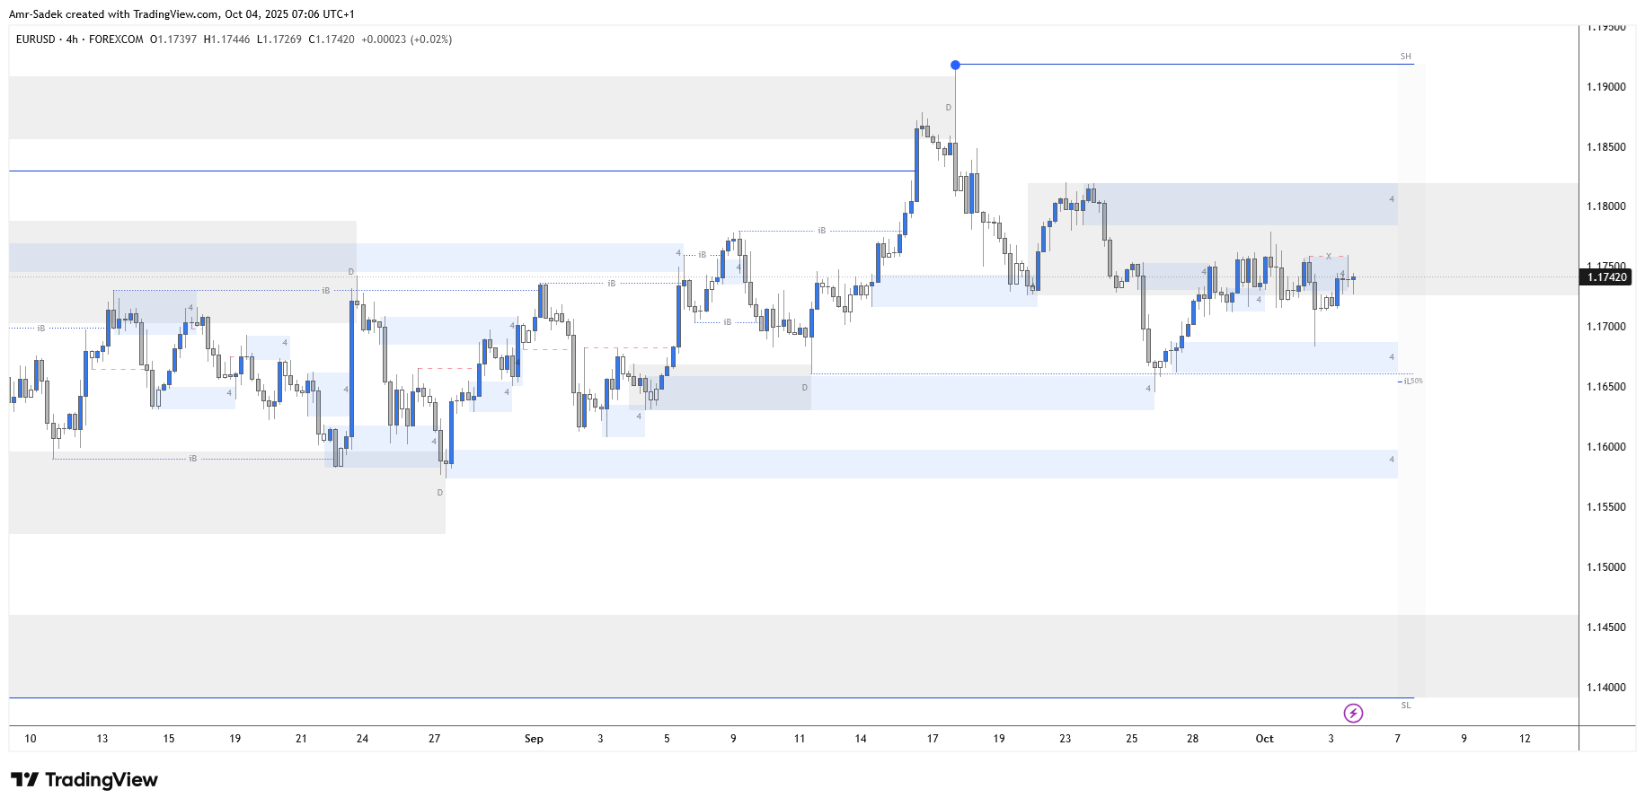Screen dimensions: 1645x807
Task: Select the blue swing-high dot marker
Action: coord(955,65)
